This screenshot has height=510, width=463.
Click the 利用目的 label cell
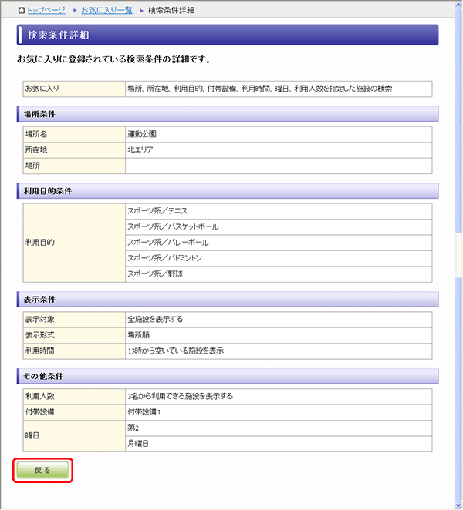[74, 243]
